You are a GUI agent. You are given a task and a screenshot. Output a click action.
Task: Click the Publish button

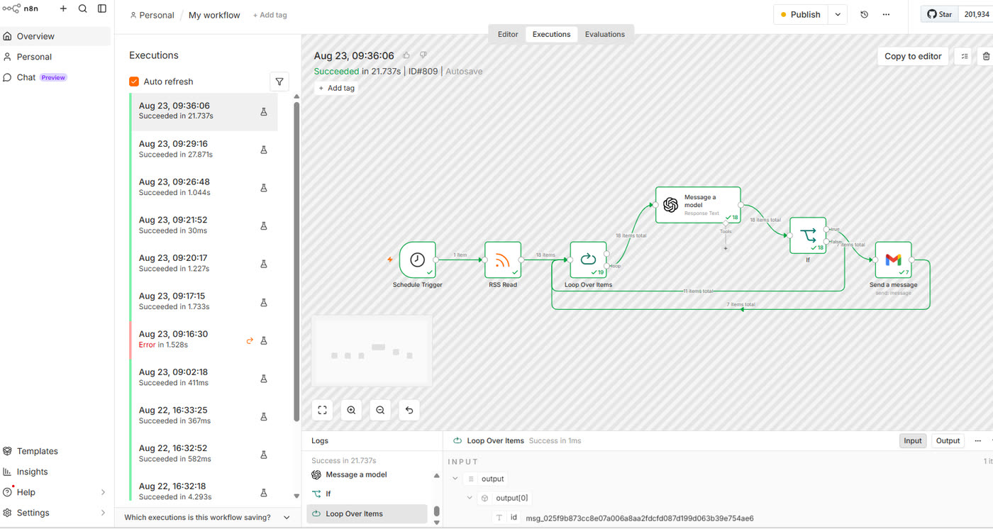pyautogui.click(x=801, y=14)
